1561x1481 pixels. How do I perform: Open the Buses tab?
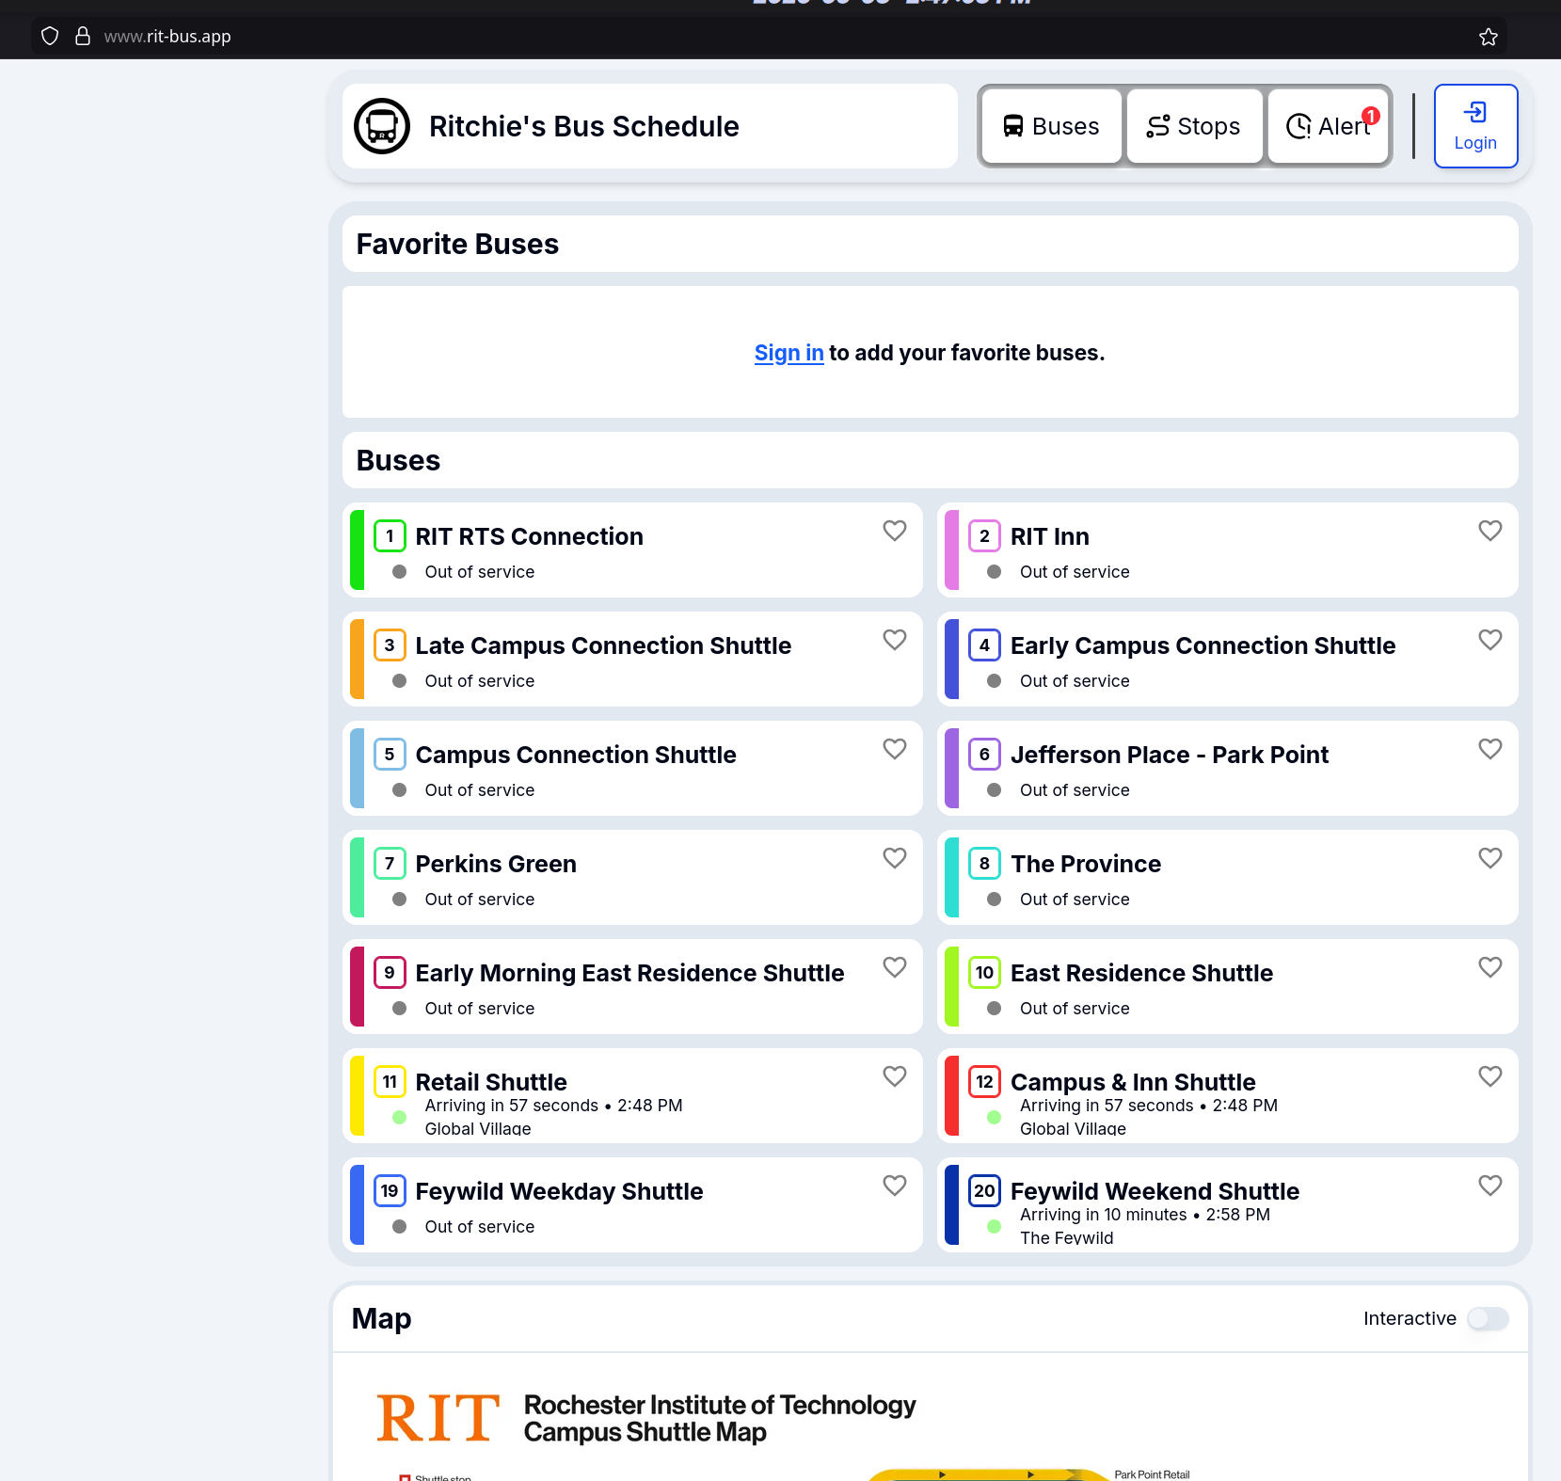[x=1051, y=126]
